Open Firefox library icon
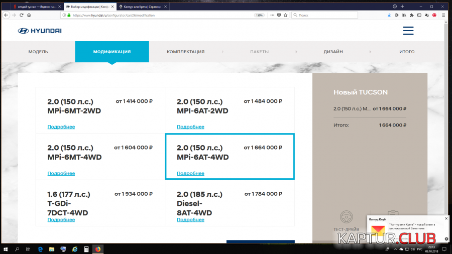Image resolution: width=452 pixels, height=254 pixels. [404, 15]
